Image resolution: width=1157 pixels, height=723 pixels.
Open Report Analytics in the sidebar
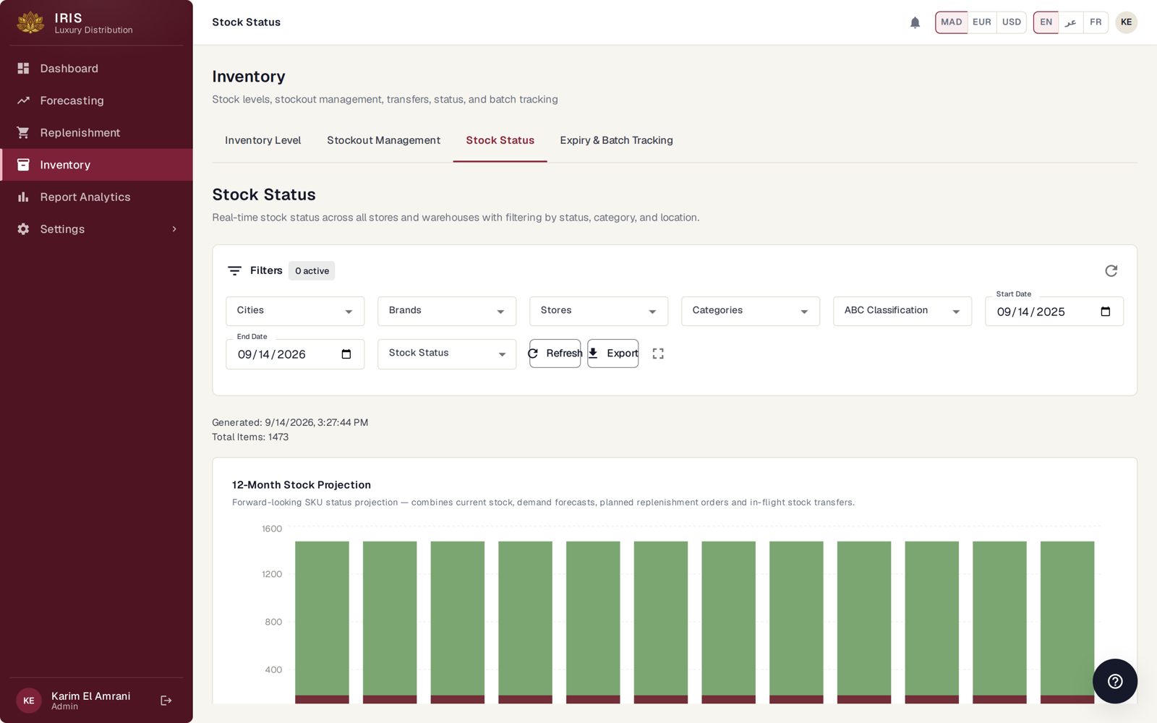coord(96,197)
